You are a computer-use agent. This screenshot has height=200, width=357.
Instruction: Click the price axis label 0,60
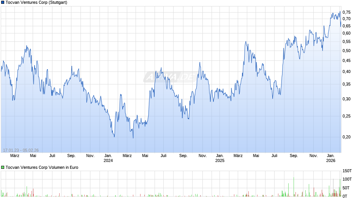(346, 33)
